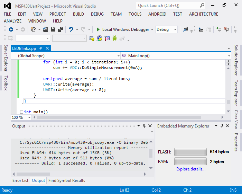Click the green Android robot icon
Screen dimensions: 242x194
pos(114,38)
